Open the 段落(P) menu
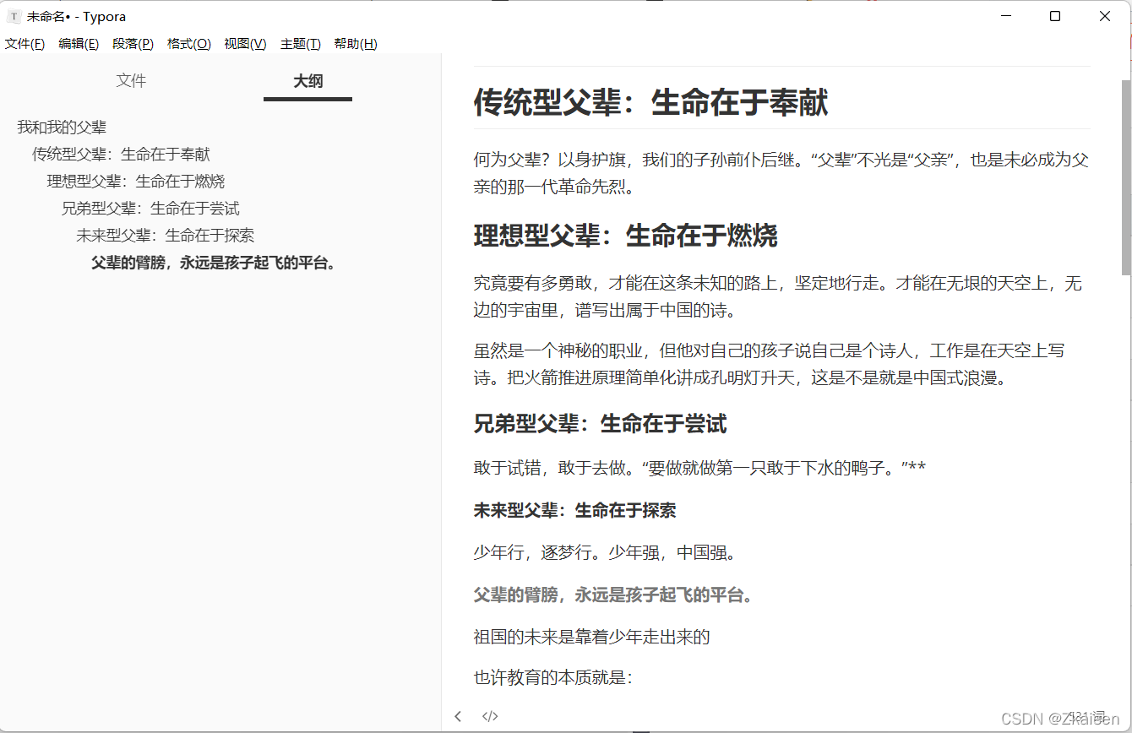1132x733 pixels. tap(133, 43)
